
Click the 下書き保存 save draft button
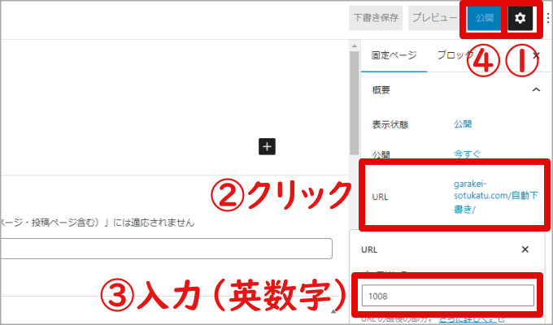(x=376, y=18)
